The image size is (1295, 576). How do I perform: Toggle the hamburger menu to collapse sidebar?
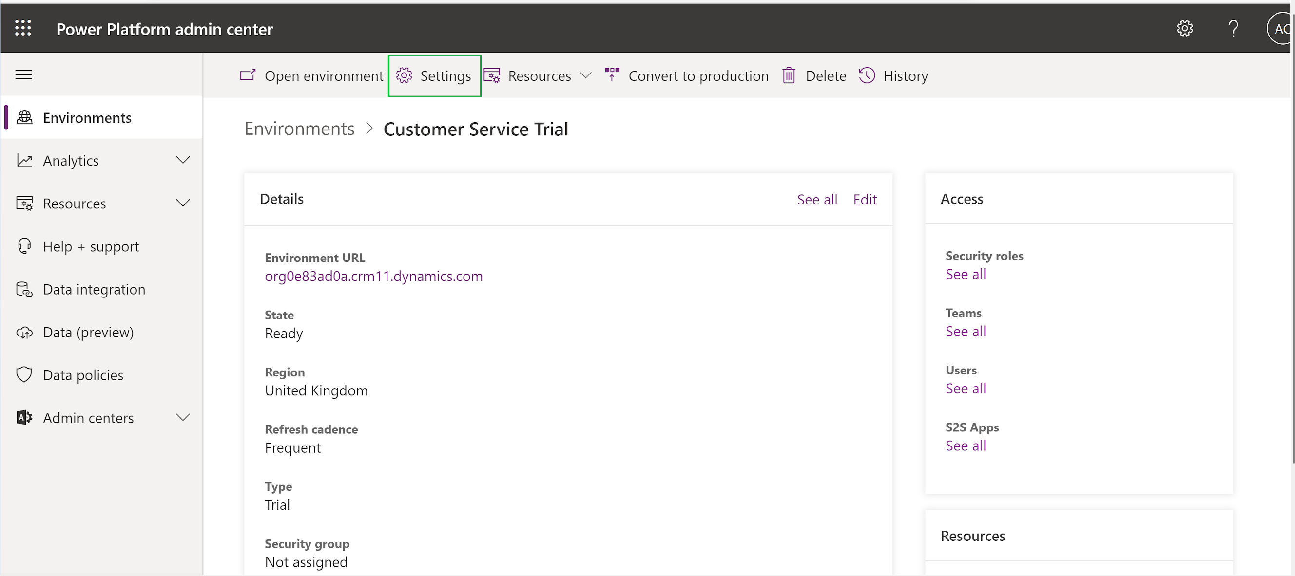[x=23, y=74]
